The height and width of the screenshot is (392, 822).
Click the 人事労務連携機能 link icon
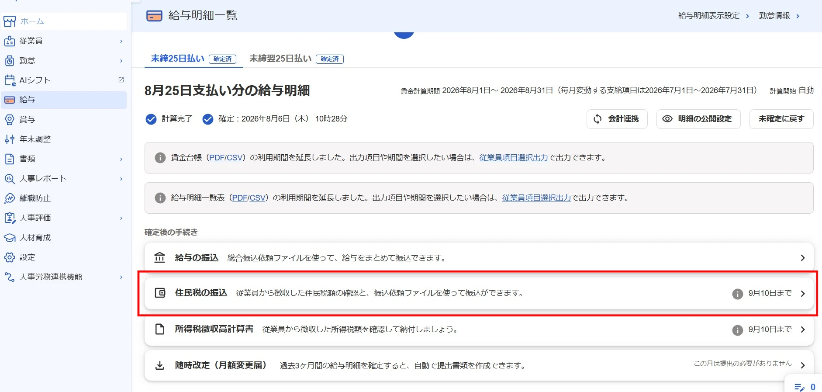(x=10, y=277)
